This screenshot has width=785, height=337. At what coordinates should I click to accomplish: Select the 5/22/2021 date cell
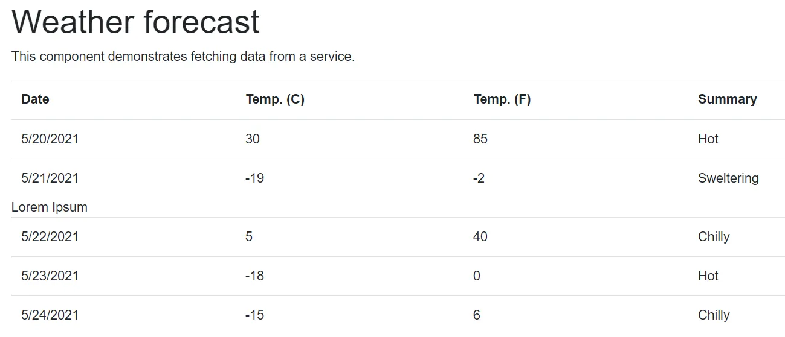(50, 237)
